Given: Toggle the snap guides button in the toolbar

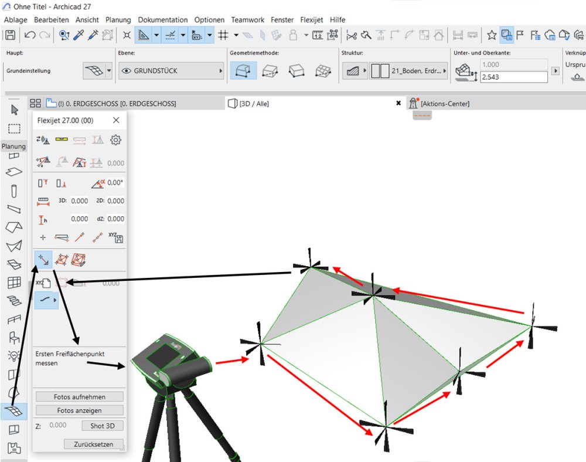Looking at the screenshot, I should coord(171,35).
